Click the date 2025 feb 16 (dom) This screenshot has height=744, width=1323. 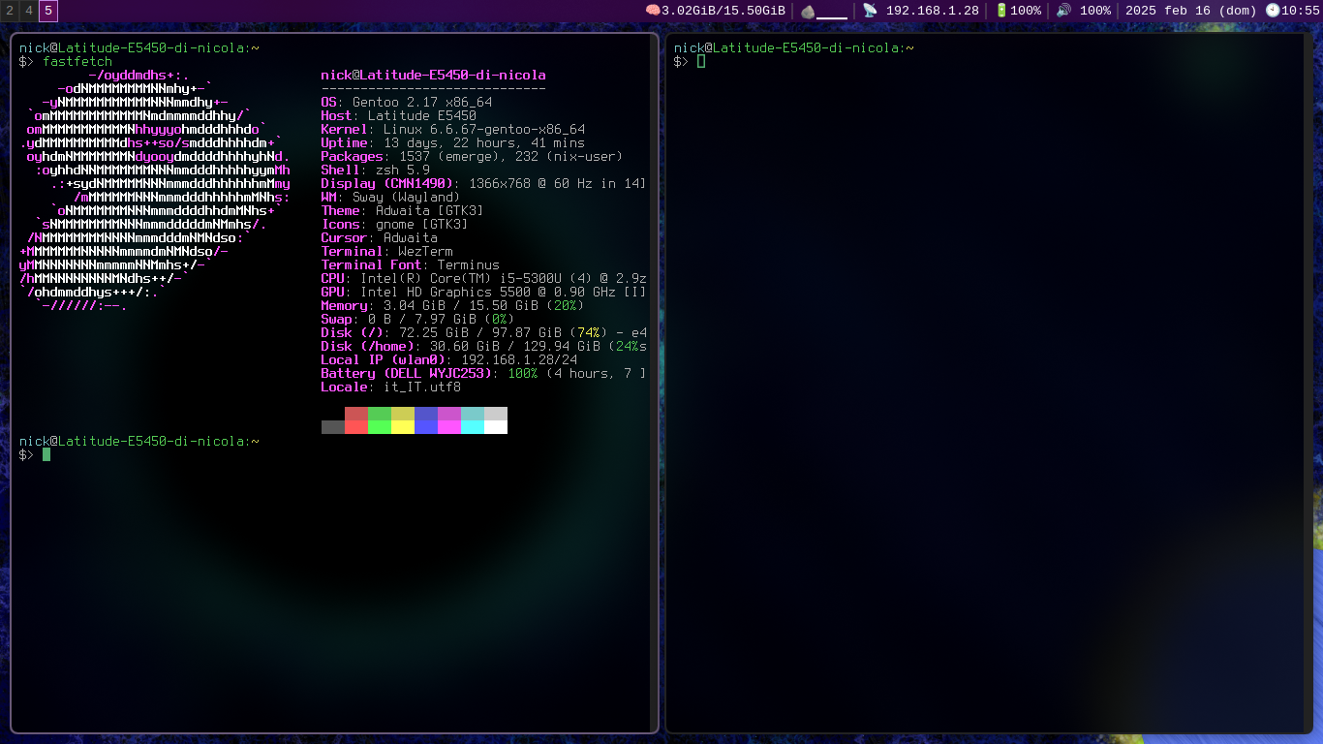tap(1190, 11)
